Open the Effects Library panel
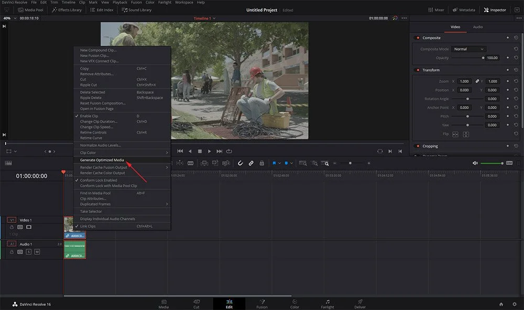The width and height of the screenshot is (524, 310). pyautogui.click(x=67, y=9)
